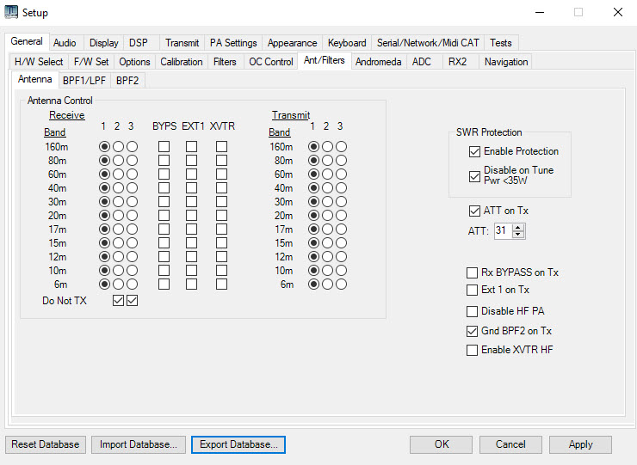Open the Calibration sub-tab
The height and width of the screenshot is (465, 637).
[x=182, y=62]
